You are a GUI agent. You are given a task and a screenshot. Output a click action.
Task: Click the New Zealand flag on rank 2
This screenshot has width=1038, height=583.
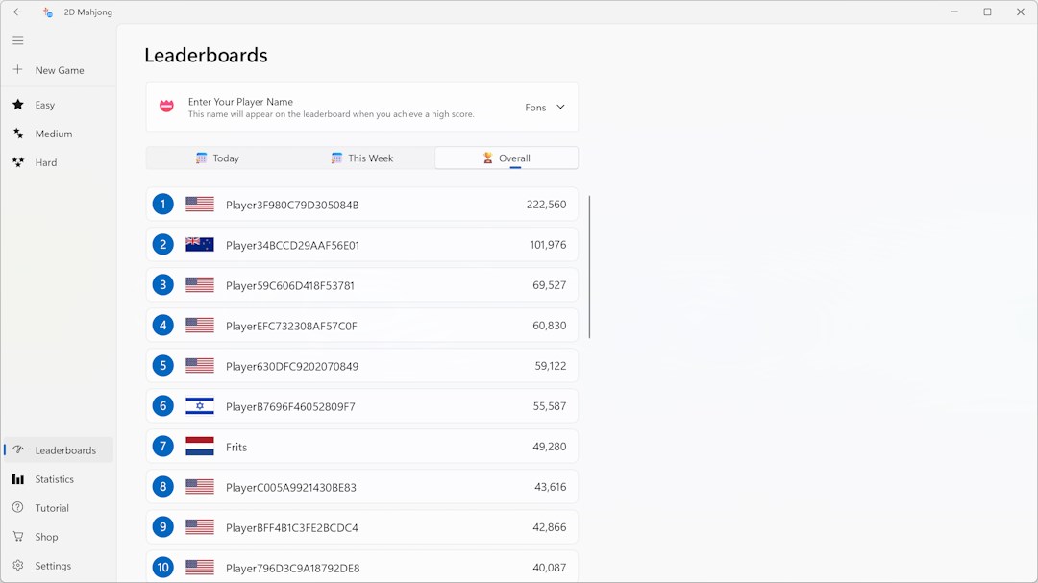200,245
